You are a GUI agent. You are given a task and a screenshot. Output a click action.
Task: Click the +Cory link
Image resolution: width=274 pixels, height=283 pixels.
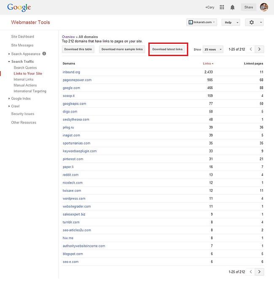[210, 7]
